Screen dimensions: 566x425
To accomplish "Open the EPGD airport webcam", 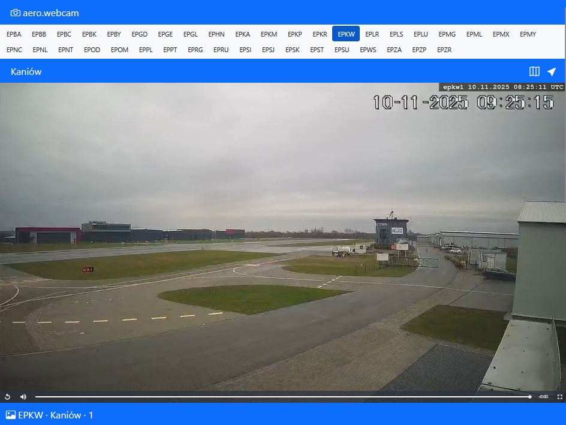I will pyautogui.click(x=139, y=34).
